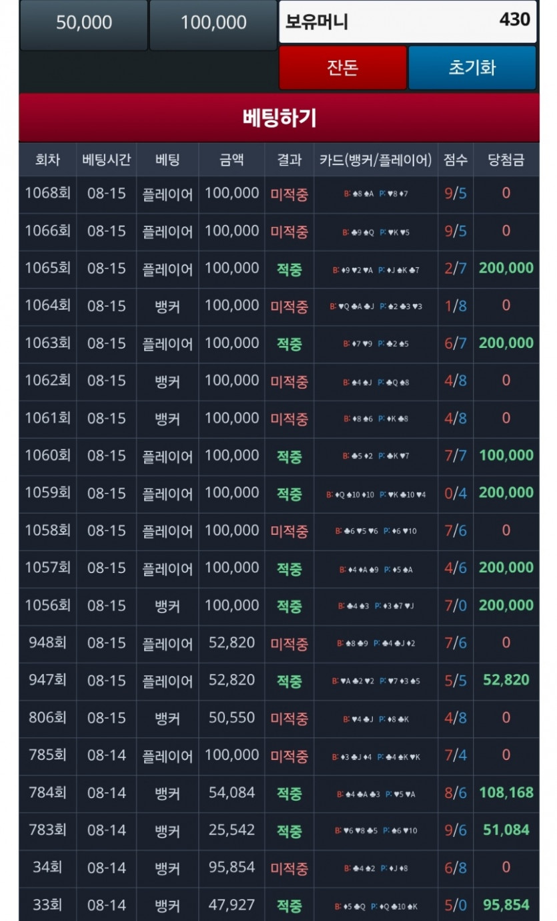Select the 1068회 round row
The width and height of the screenshot is (557, 921).
pos(47,194)
